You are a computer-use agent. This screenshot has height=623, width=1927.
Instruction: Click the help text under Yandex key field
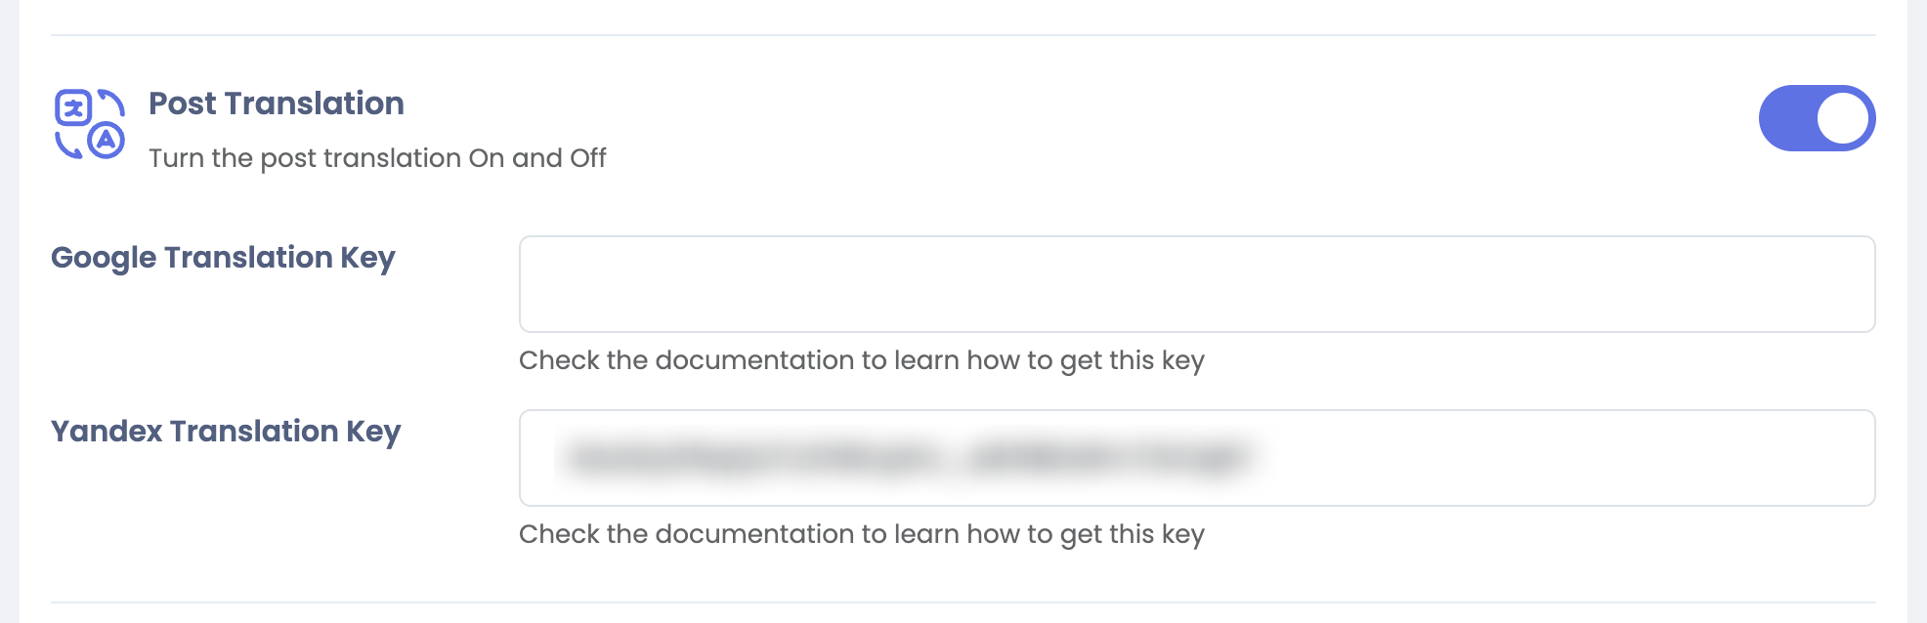click(861, 534)
